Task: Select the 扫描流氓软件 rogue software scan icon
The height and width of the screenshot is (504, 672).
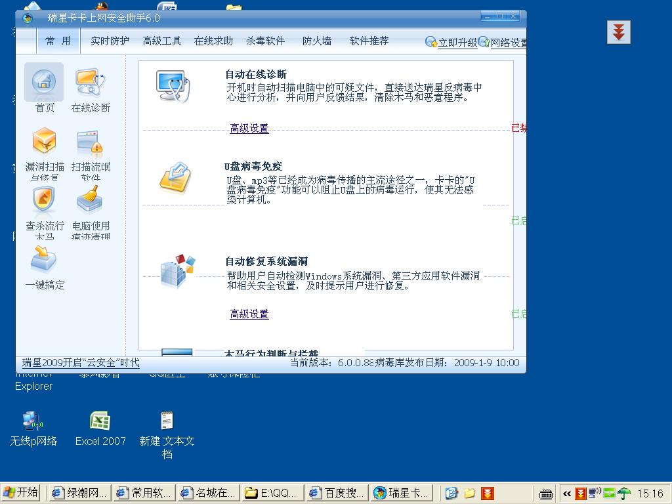Action: [x=91, y=142]
